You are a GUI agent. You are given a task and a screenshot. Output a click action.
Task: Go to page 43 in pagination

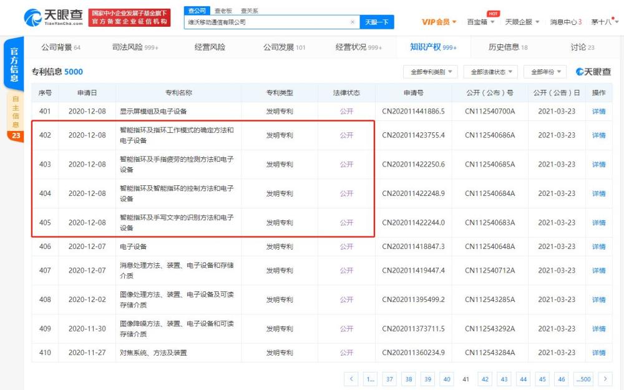(x=504, y=379)
